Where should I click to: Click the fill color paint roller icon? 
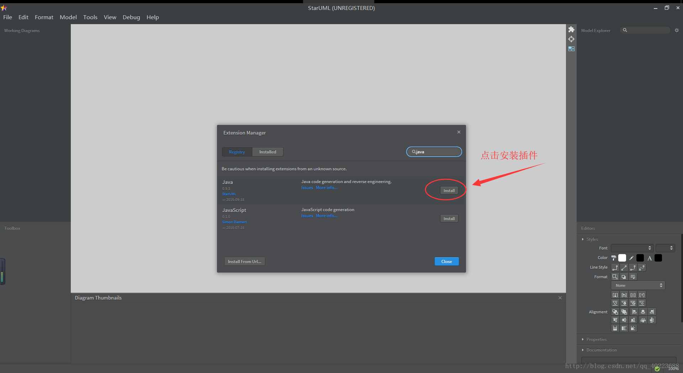(614, 258)
